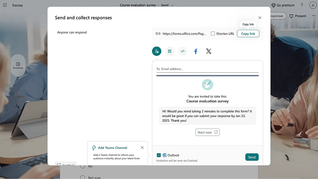The height and width of the screenshot is (179, 318).
Task: Click the Copy link button
Action: (x=248, y=34)
